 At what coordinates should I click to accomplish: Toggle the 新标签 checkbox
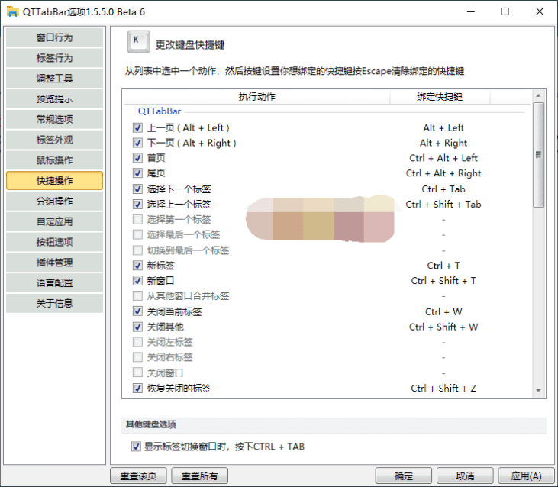click(x=137, y=266)
